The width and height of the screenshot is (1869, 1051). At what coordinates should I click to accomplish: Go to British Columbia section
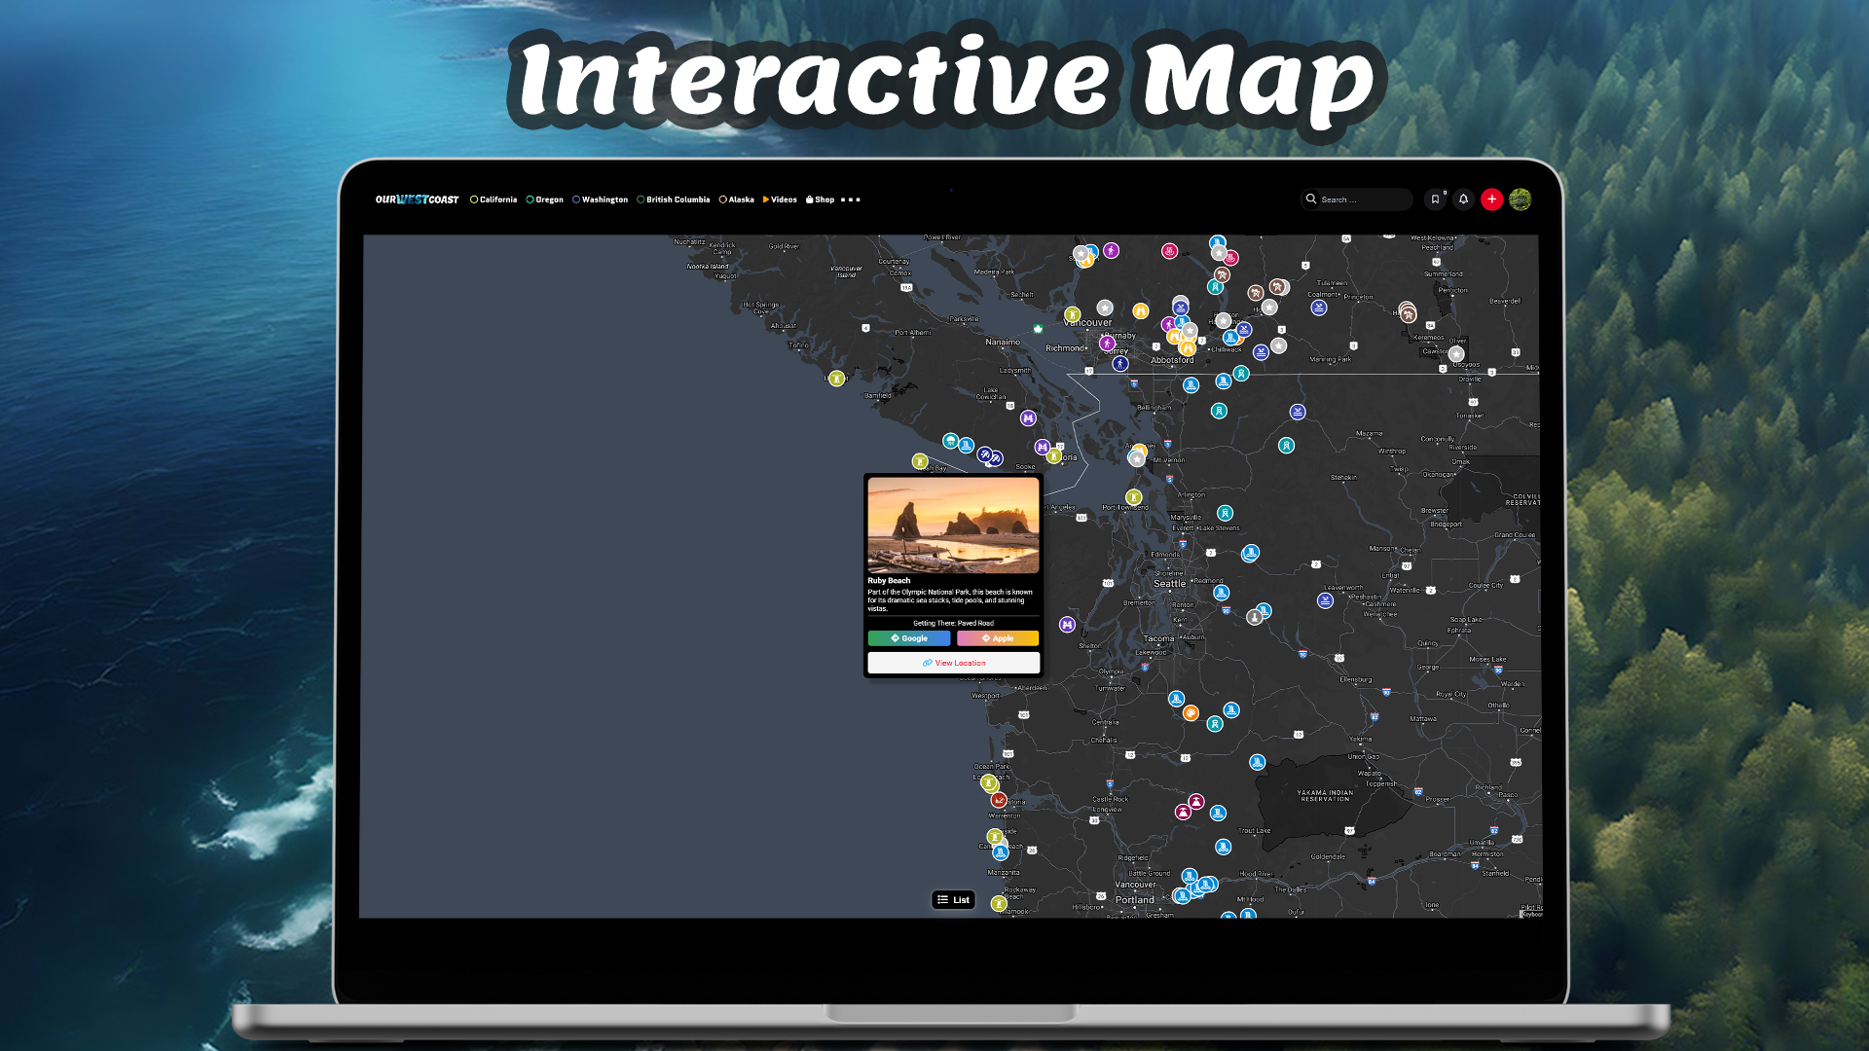pos(674,199)
